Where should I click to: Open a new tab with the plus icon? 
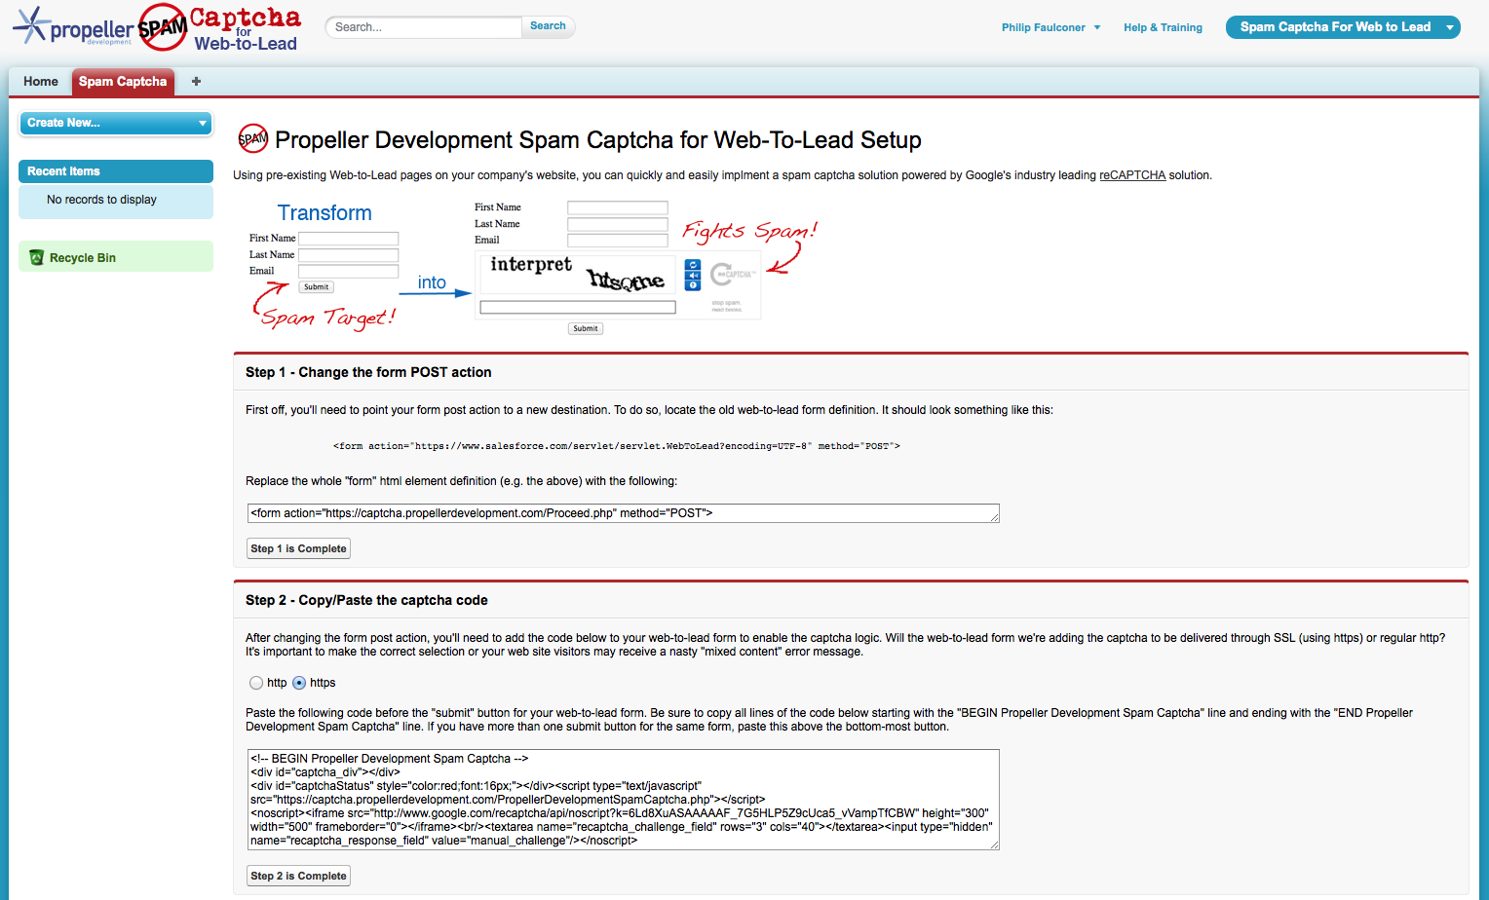(x=196, y=82)
